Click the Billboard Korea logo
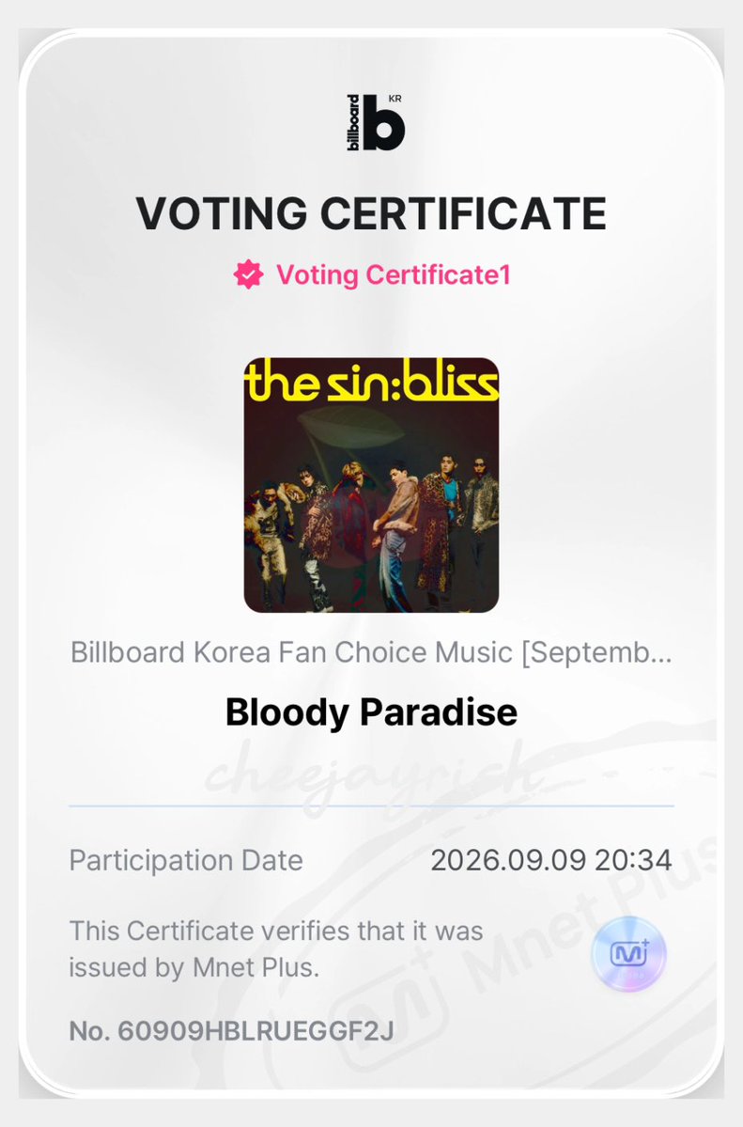The height and width of the screenshot is (1127, 743). pyautogui.click(x=375, y=123)
